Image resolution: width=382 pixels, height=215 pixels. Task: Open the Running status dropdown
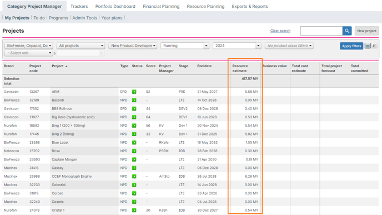point(185,46)
